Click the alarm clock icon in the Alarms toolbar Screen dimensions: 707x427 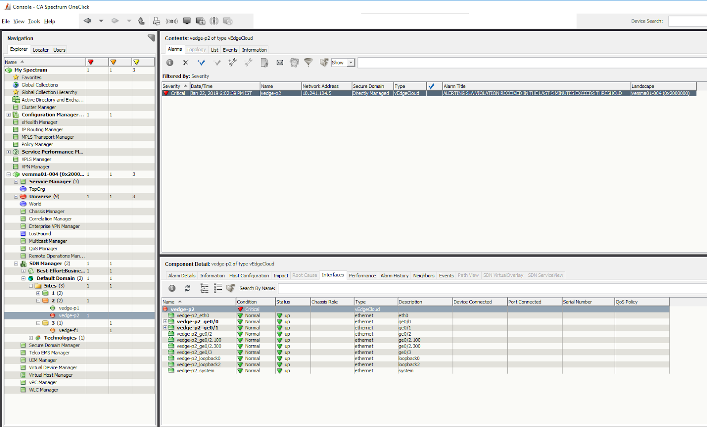coord(294,63)
